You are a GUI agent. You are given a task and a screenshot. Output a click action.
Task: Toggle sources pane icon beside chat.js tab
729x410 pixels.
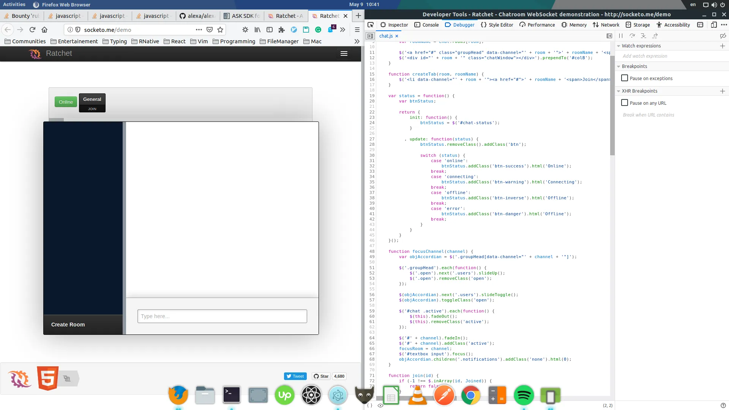click(370, 36)
